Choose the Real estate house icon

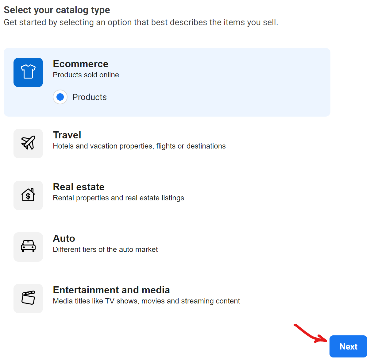click(28, 195)
